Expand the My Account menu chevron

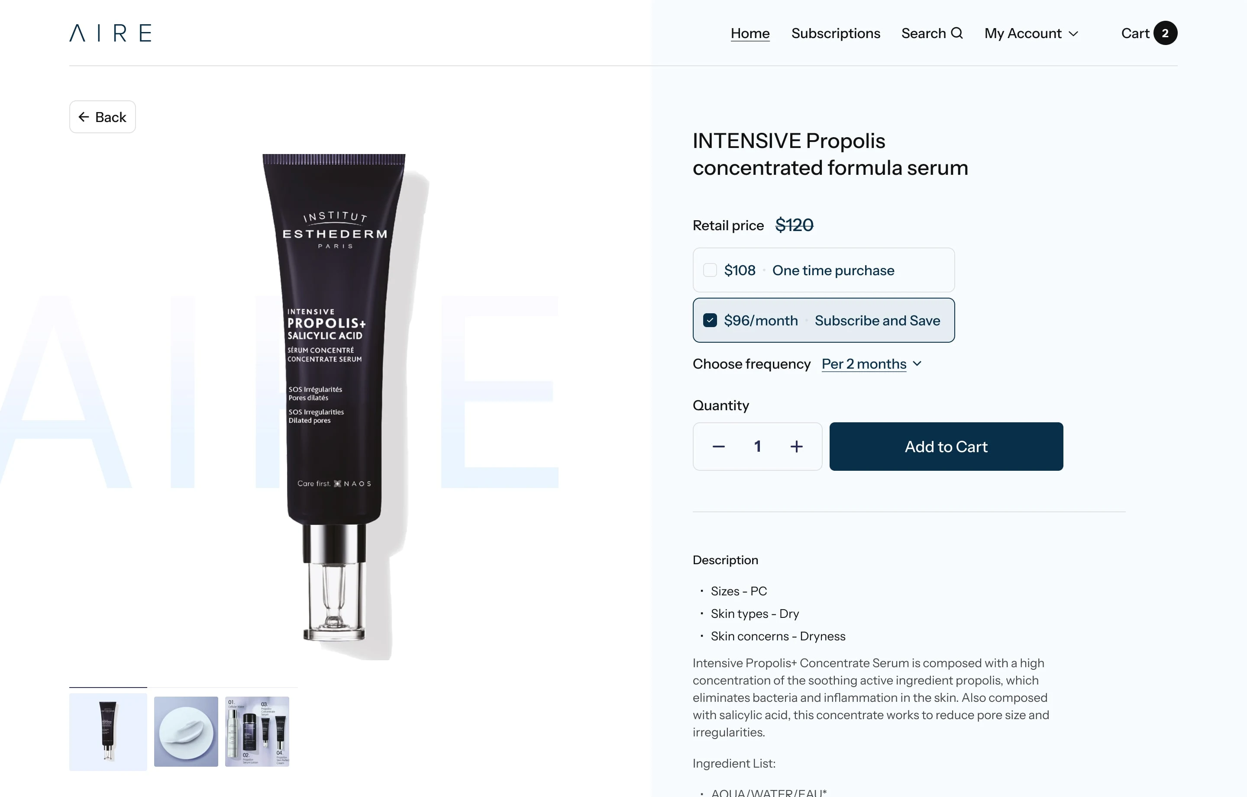(1073, 34)
